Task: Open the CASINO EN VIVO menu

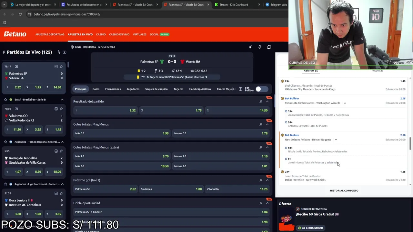Action: pos(119,34)
